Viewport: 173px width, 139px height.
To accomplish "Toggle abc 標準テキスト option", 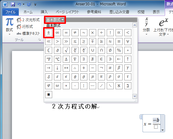I will click(x=28, y=33).
